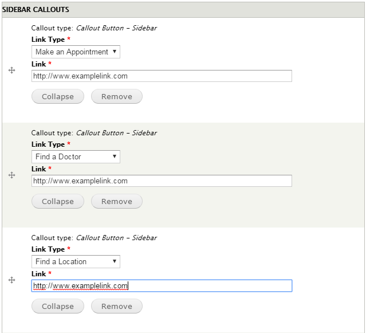Collapse the Make an Appointment callout
The height and width of the screenshot is (333, 366).
pos(58,96)
